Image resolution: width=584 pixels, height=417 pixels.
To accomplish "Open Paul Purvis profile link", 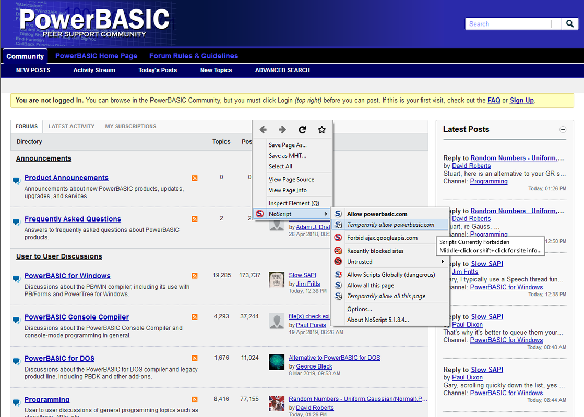I will point(311,325).
